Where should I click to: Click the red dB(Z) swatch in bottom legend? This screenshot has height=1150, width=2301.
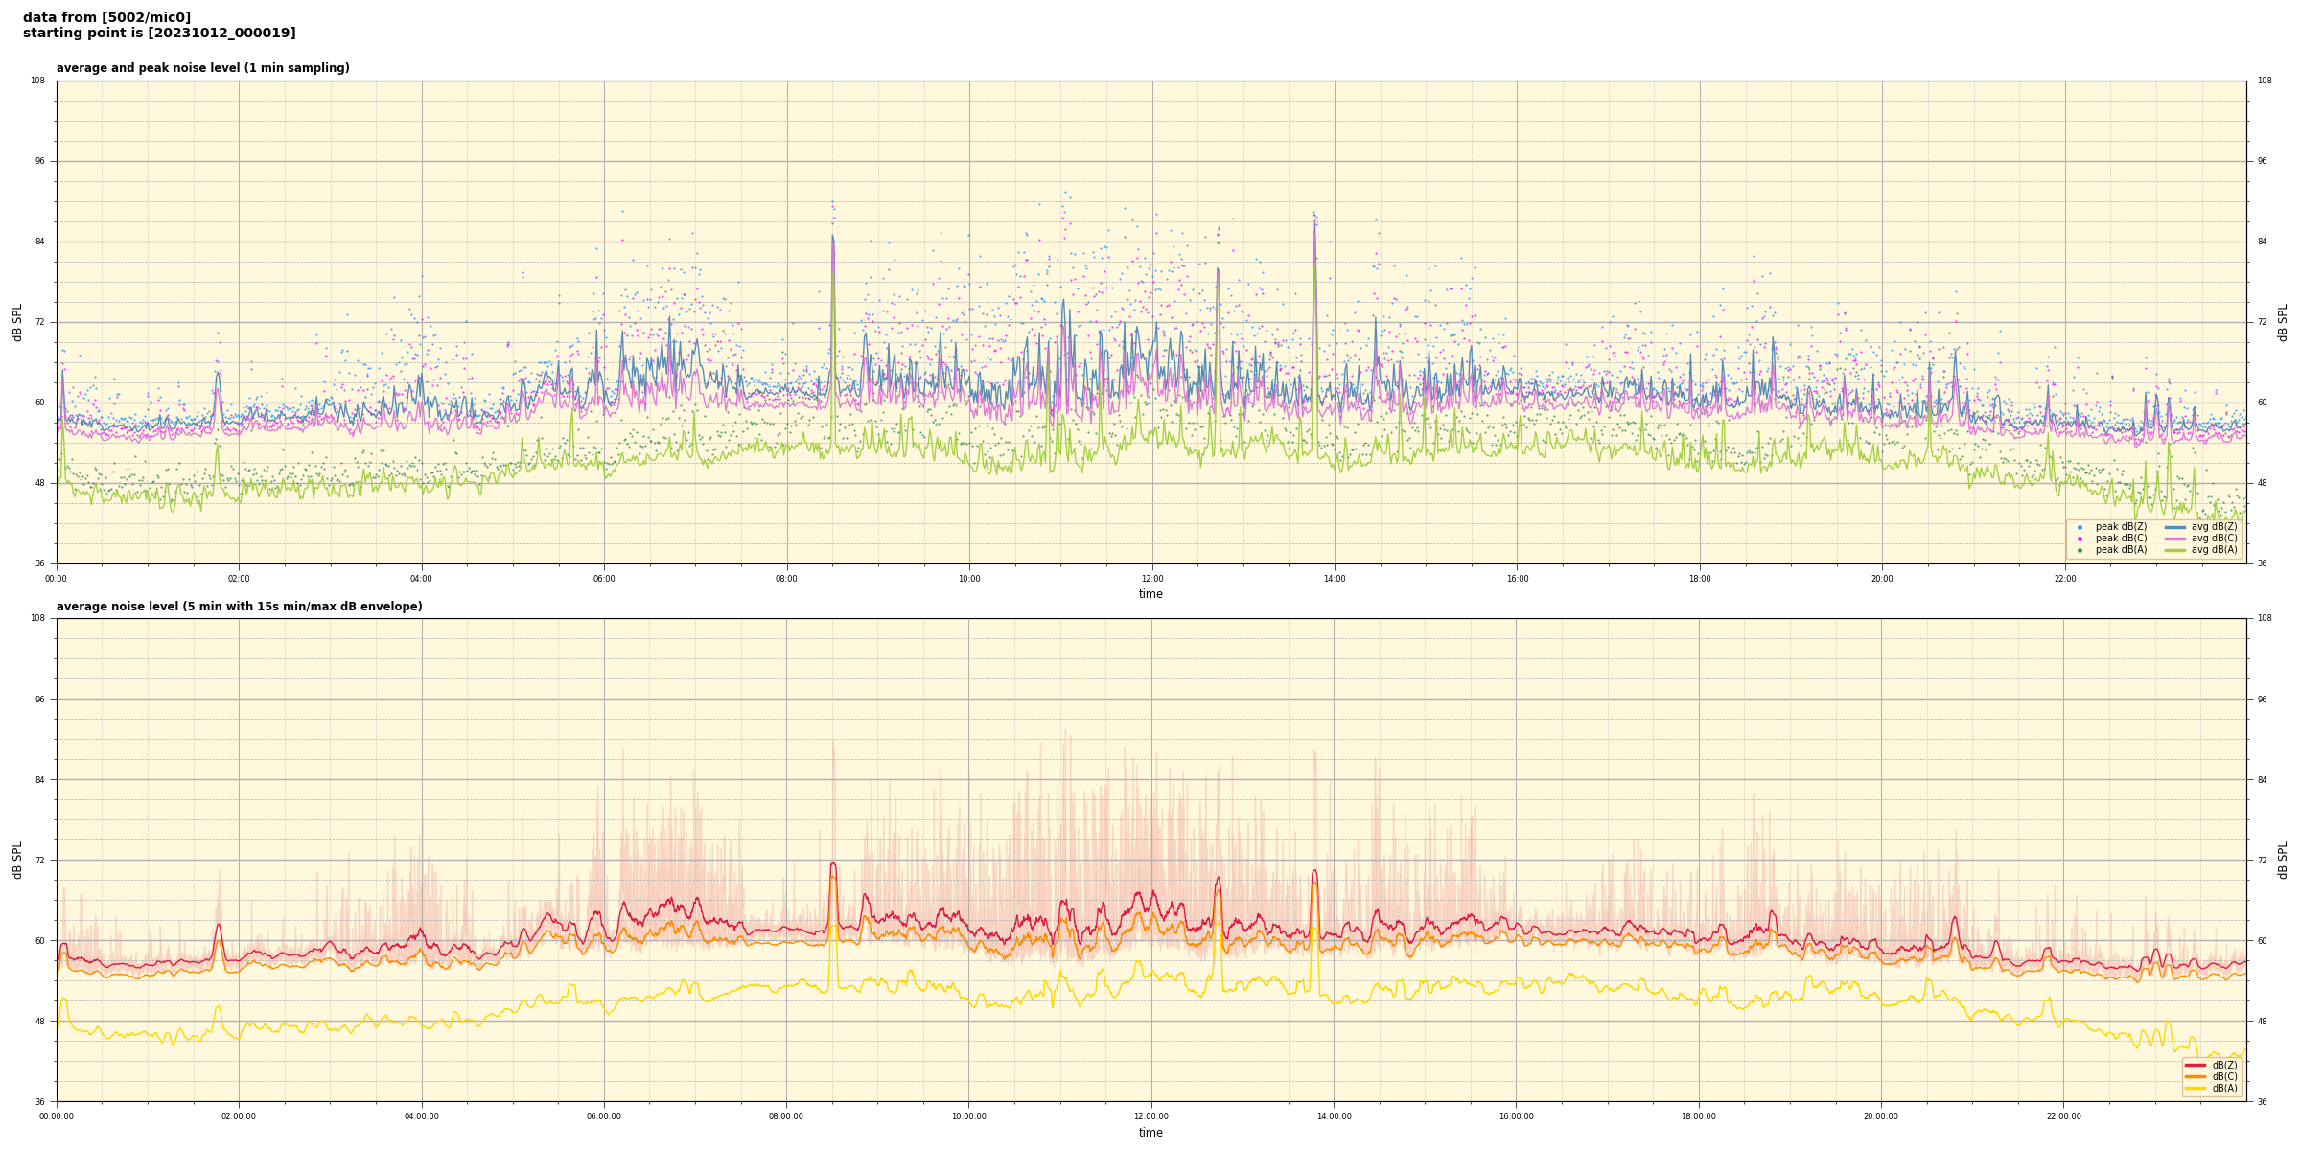(2196, 1065)
